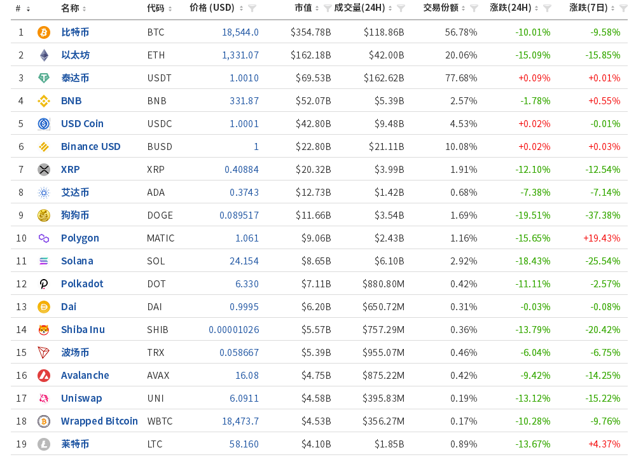Image resolution: width=629 pixels, height=457 pixels.
Task: Click the Ethereum coin logo
Action: pos(43,55)
